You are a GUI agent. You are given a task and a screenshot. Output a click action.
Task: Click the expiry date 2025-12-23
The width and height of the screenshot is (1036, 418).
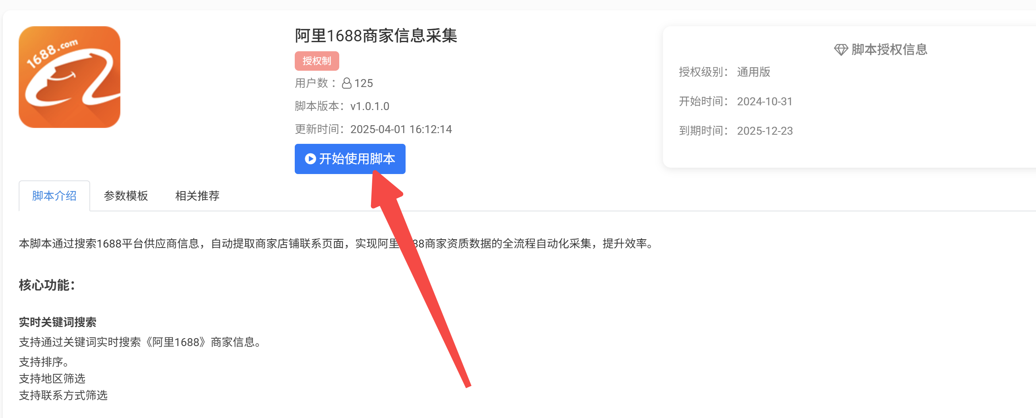pyautogui.click(x=765, y=131)
